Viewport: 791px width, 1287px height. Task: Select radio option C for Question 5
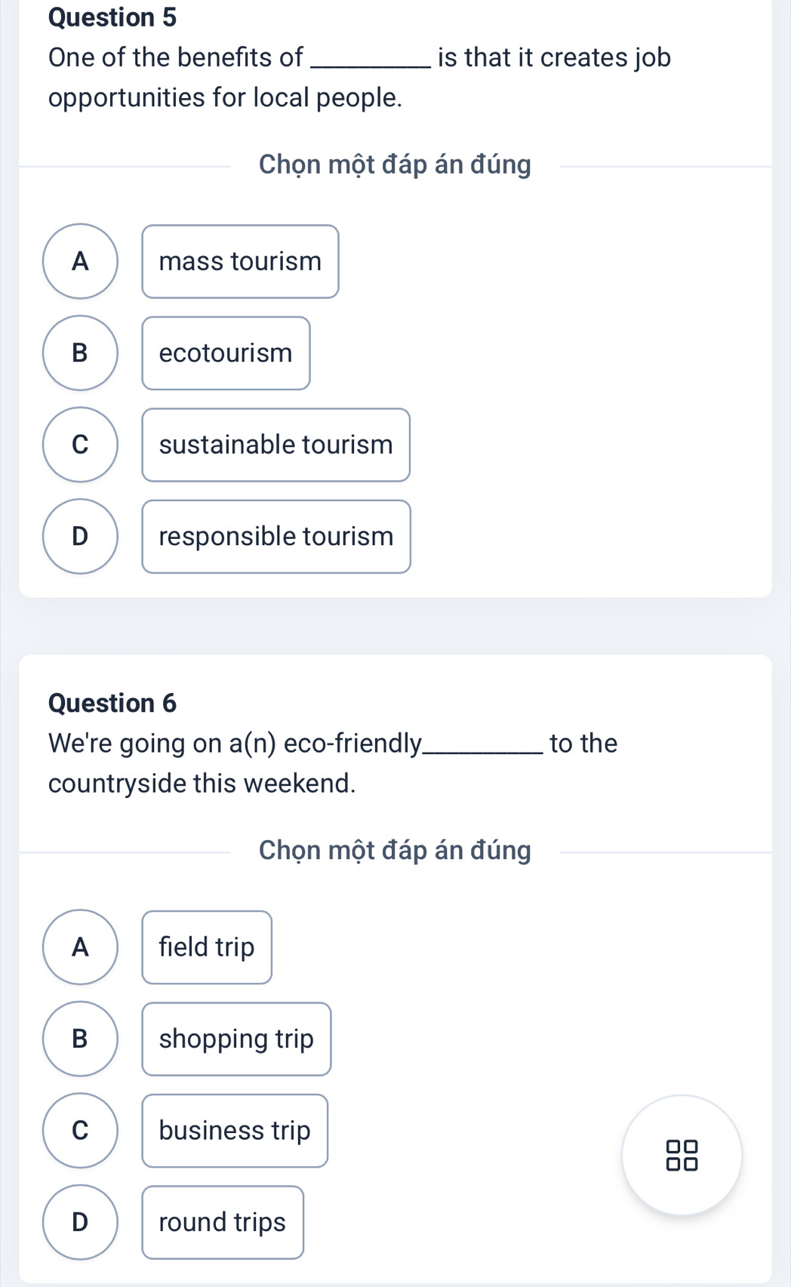tap(80, 445)
